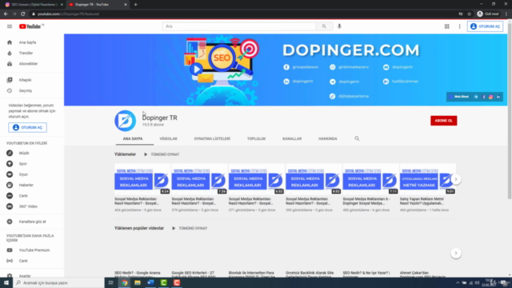Click the browser reload button
The height and width of the screenshot is (288, 512).
(23, 14)
